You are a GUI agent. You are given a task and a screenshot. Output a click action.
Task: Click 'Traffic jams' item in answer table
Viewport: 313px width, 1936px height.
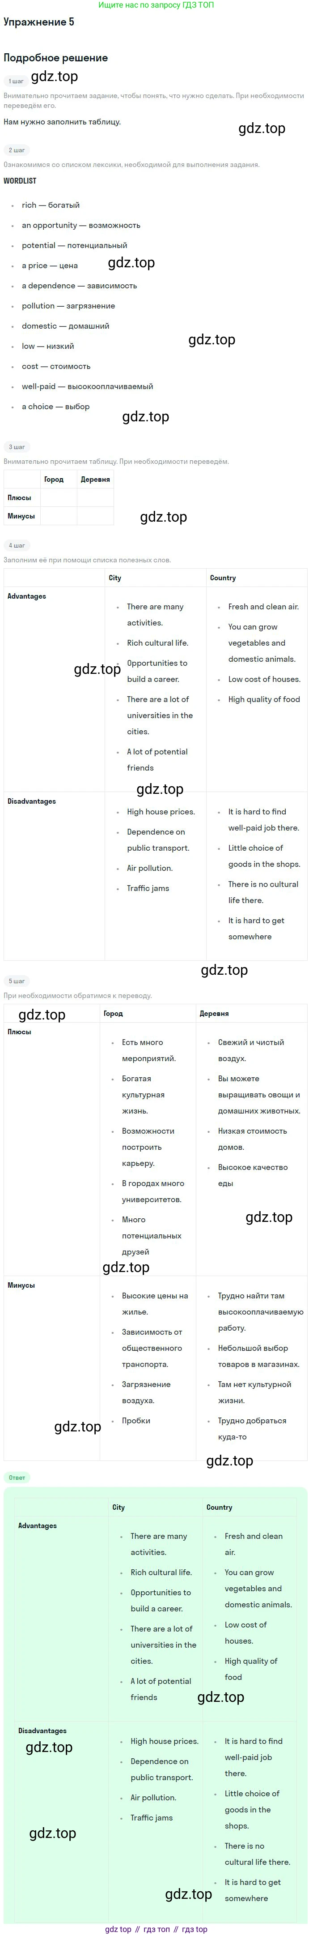click(x=152, y=1817)
